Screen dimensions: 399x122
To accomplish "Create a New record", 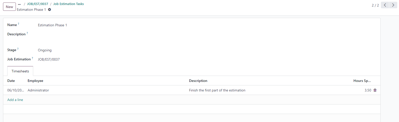I will [x=9, y=7].
